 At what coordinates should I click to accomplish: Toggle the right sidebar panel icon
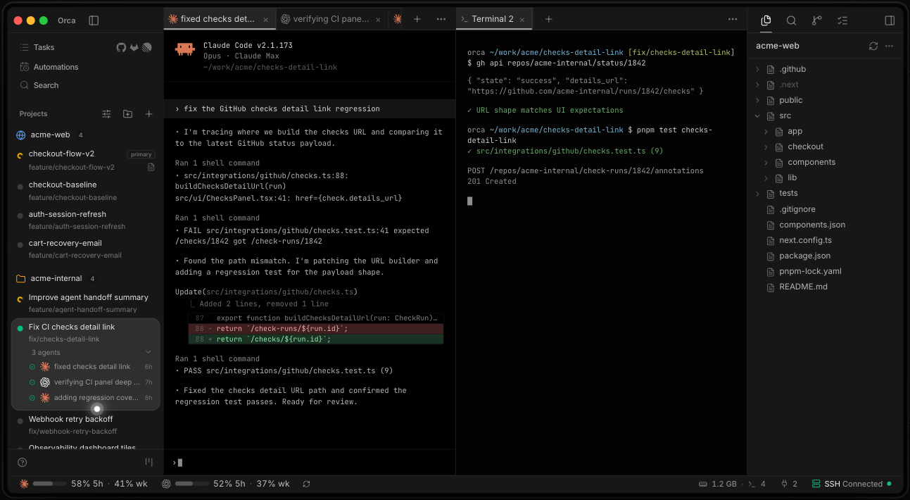(x=890, y=20)
